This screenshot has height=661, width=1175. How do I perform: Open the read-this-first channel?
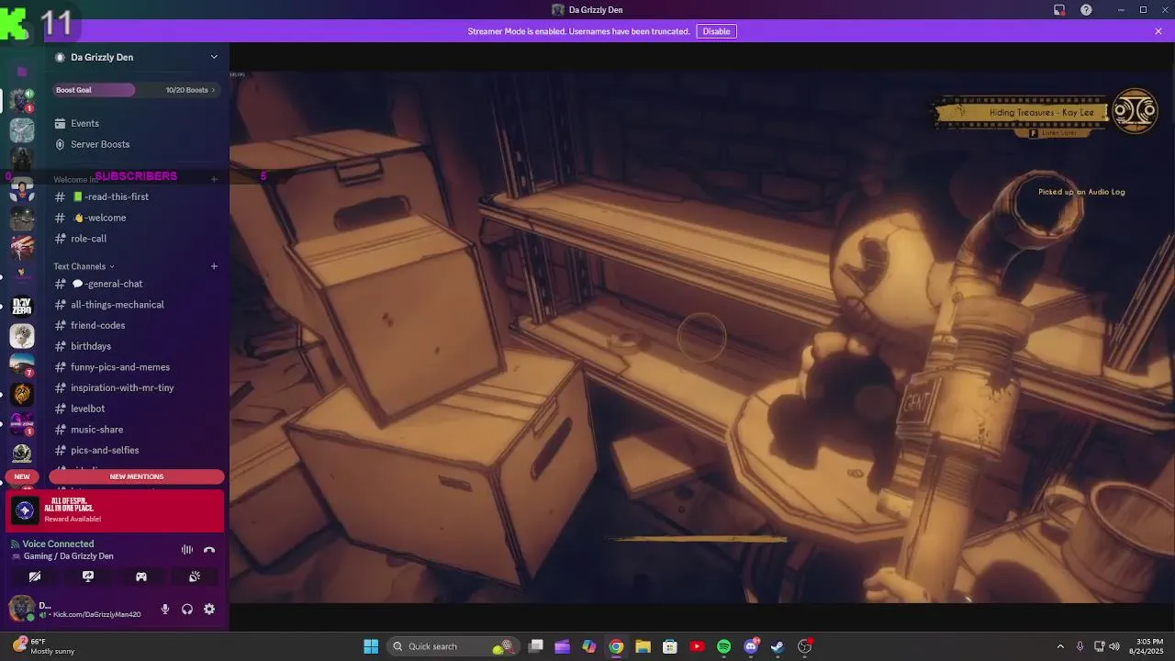(x=136, y=196)
